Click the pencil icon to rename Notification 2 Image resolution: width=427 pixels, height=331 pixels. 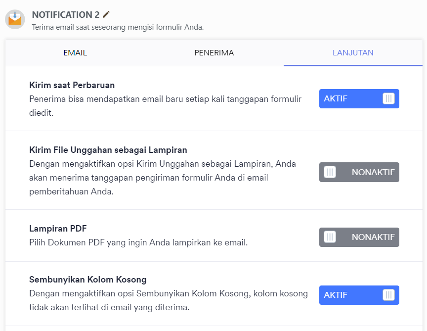[x=106, y=14]
